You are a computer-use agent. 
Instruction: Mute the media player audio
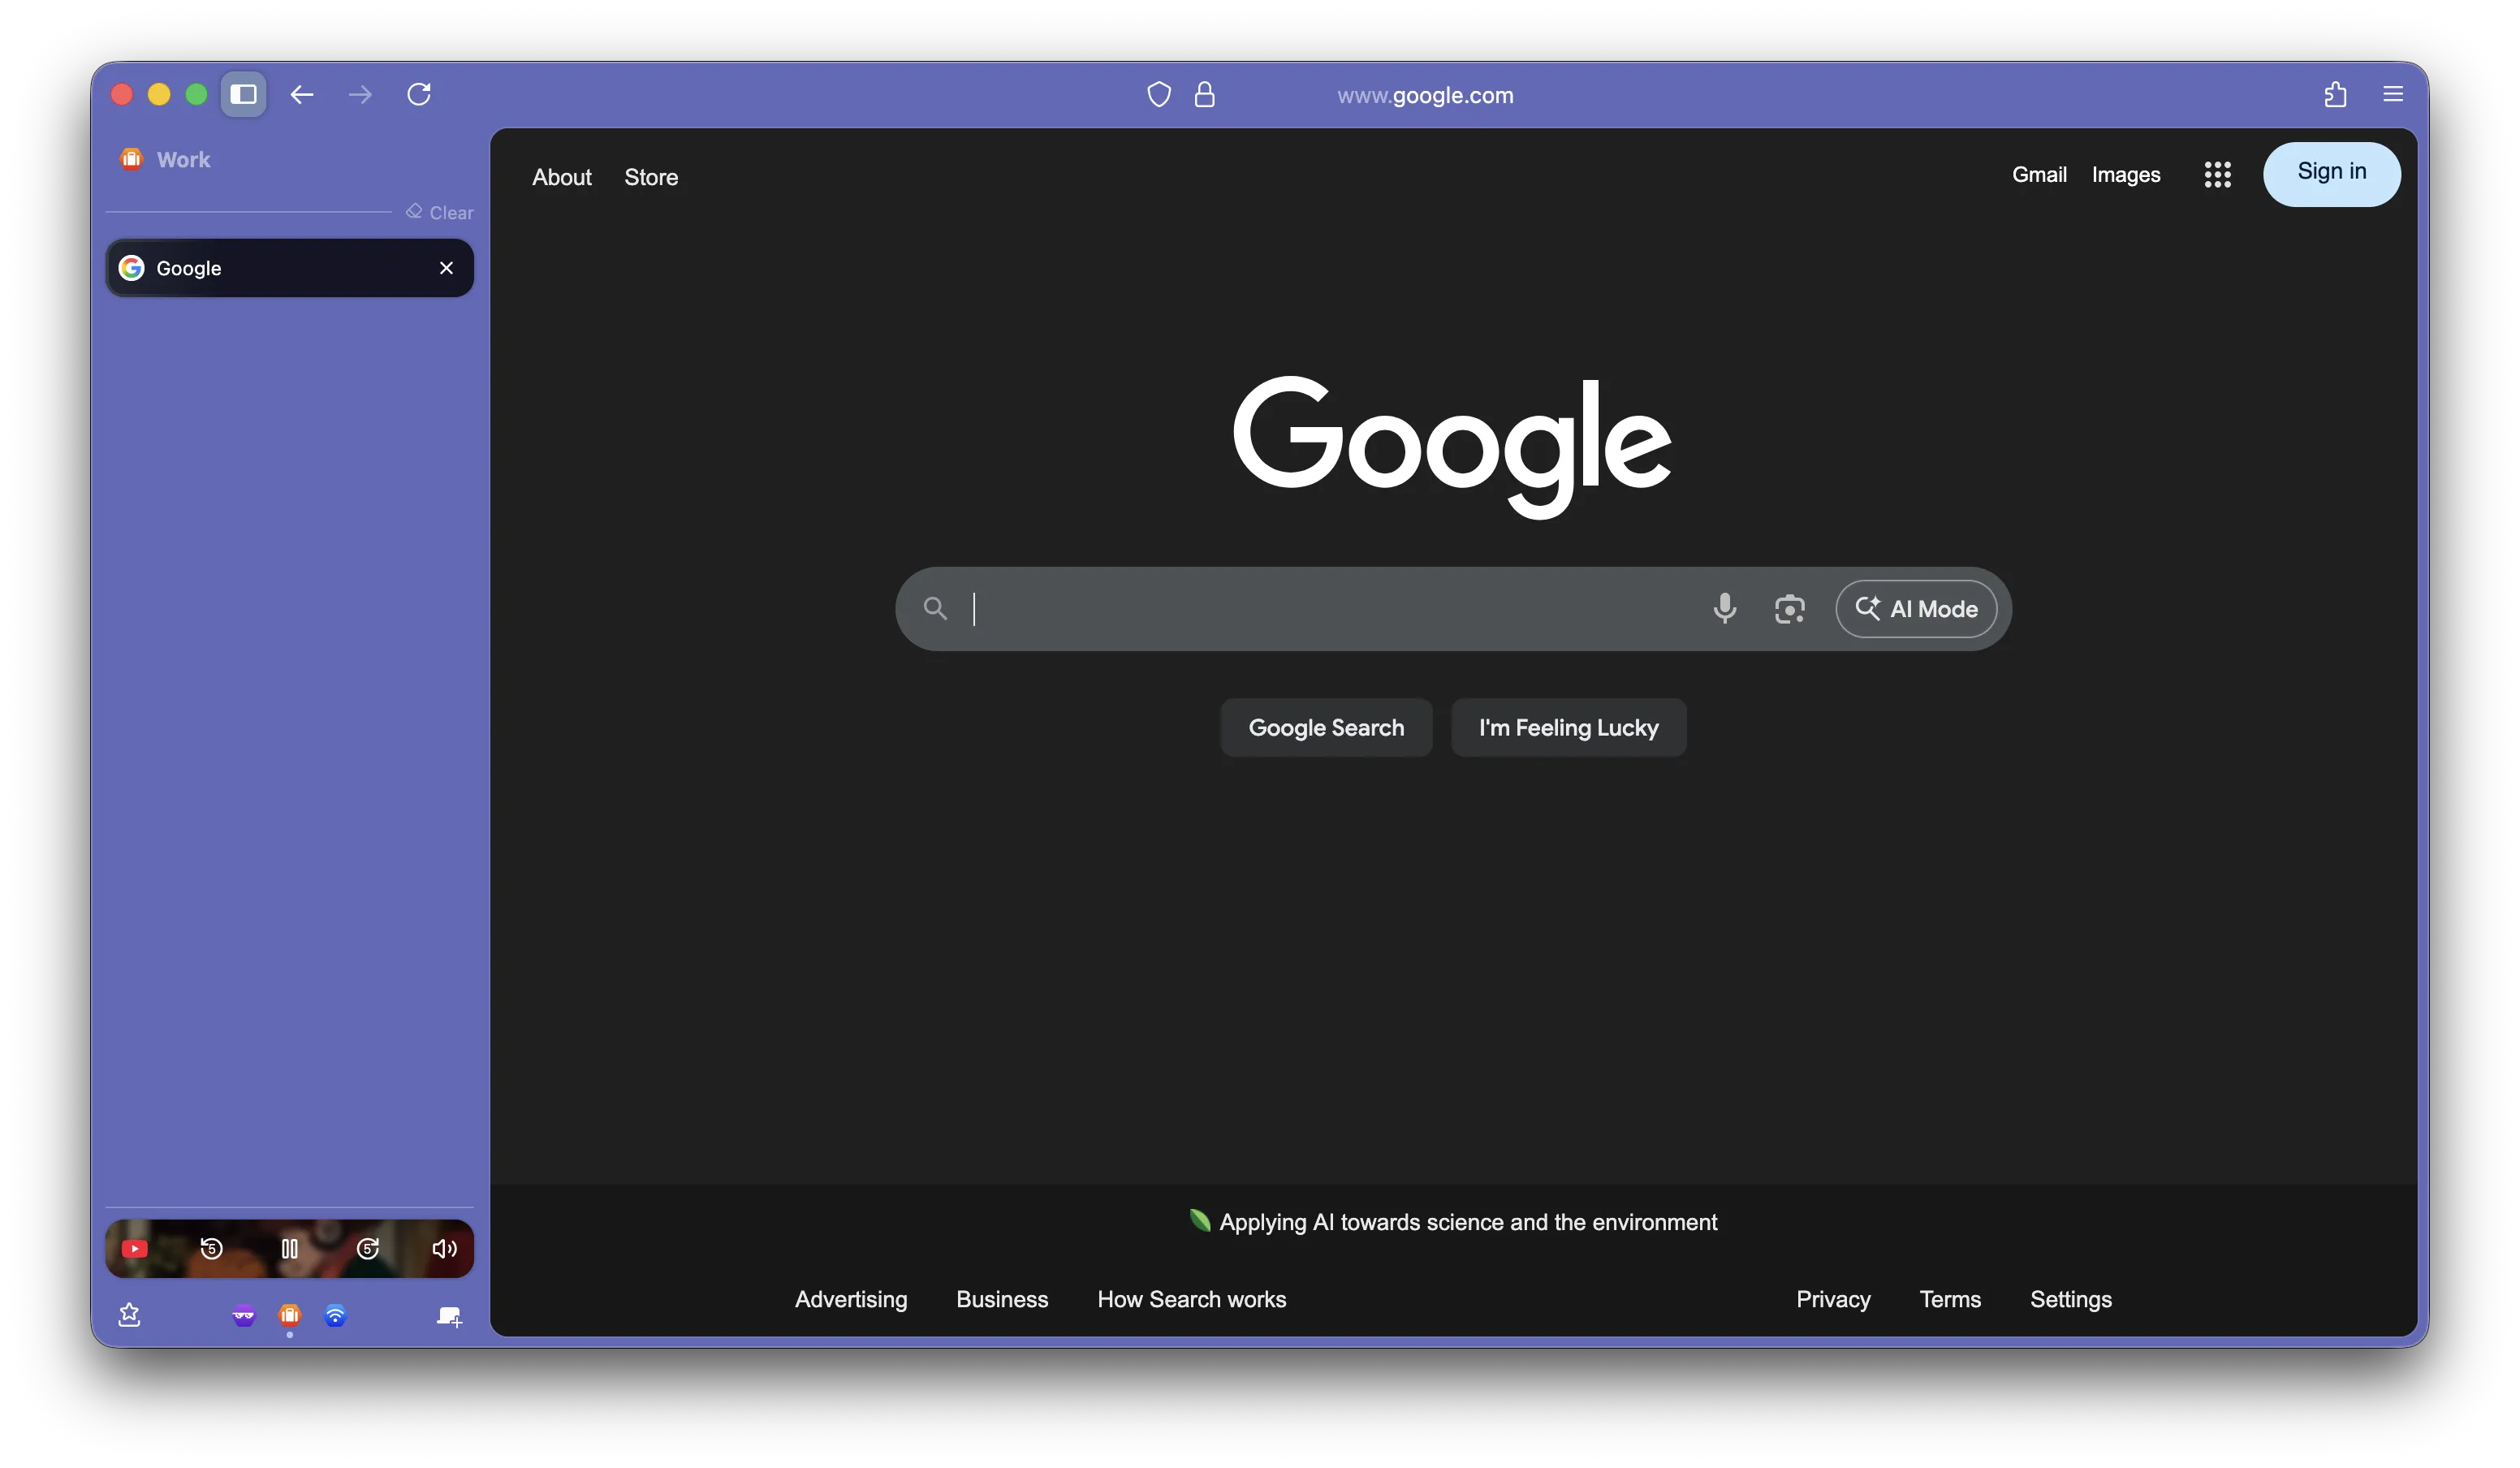click(x=444, y=1248)
